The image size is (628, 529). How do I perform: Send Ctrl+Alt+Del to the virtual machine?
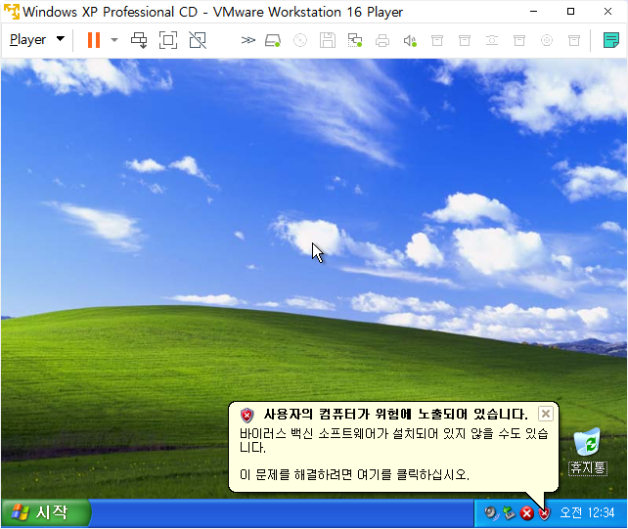coord(139,40)
